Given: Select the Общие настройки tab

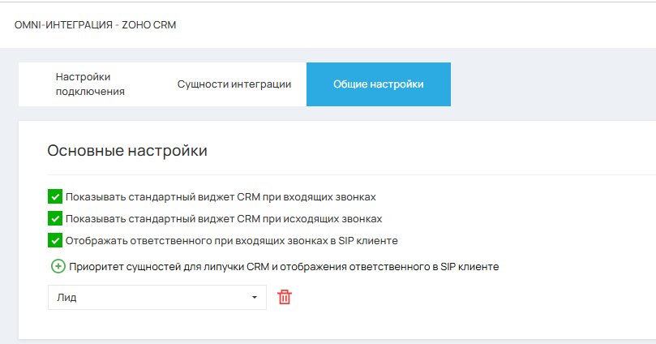Looking at the screenshot, I should click(x=379, y=84).
